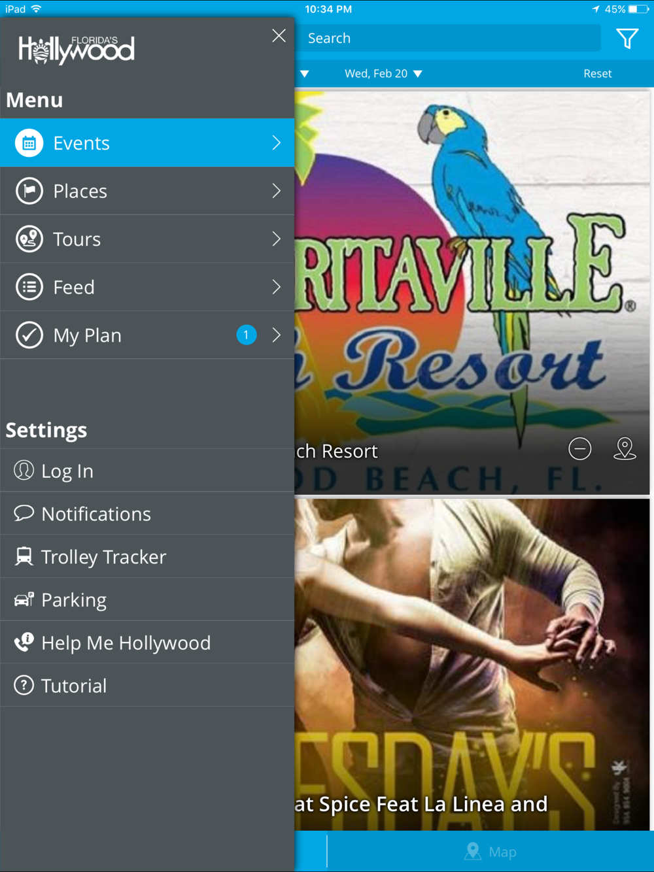Tap the Parking car icon
The image size is (654, 872).
coord(24,599)
